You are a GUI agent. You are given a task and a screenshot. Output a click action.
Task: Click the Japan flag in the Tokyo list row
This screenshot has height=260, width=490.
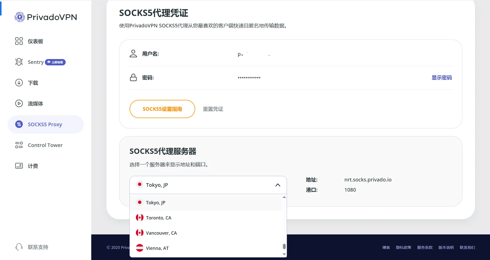(140, 202)
